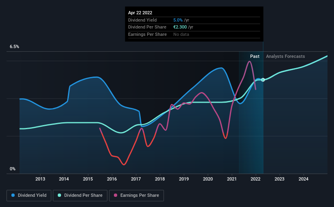Toggle the Dividend Per Share legend button
Viewport: 334px width, 207px height.
[80, 196]
